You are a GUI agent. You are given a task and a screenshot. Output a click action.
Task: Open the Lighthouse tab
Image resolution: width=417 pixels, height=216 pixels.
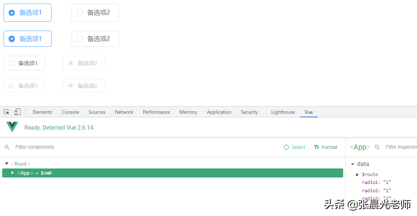(x=283, y=112)
